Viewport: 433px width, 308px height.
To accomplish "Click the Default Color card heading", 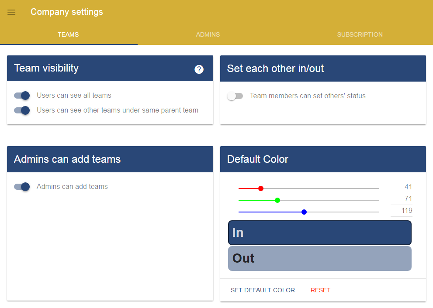I will tap(258, 159).
